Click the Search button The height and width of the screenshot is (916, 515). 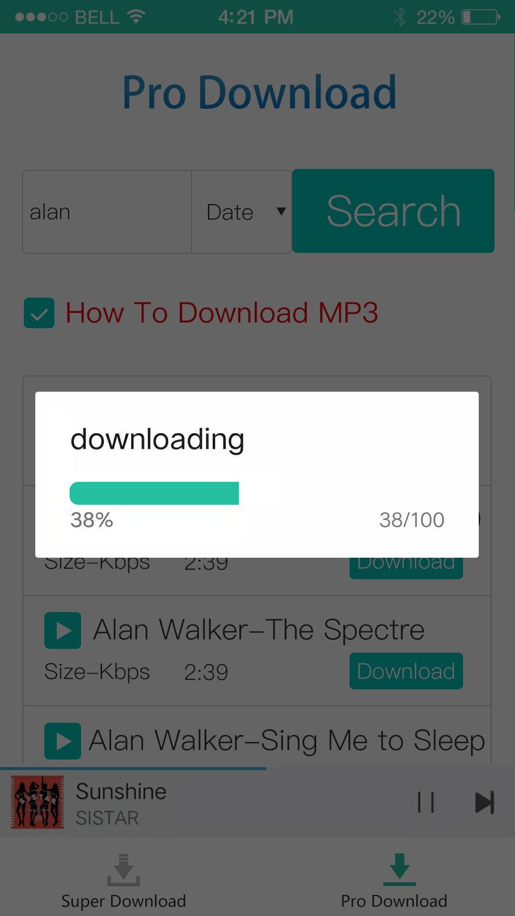point(393,211)
